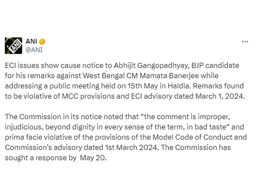Click the ANI profile avatar
Image resolution: width=256 pixels, height=192 pixels.
coord(13,46)
